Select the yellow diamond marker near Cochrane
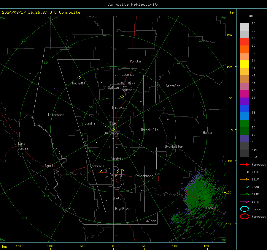267x250 pixels. coord(101,172)
